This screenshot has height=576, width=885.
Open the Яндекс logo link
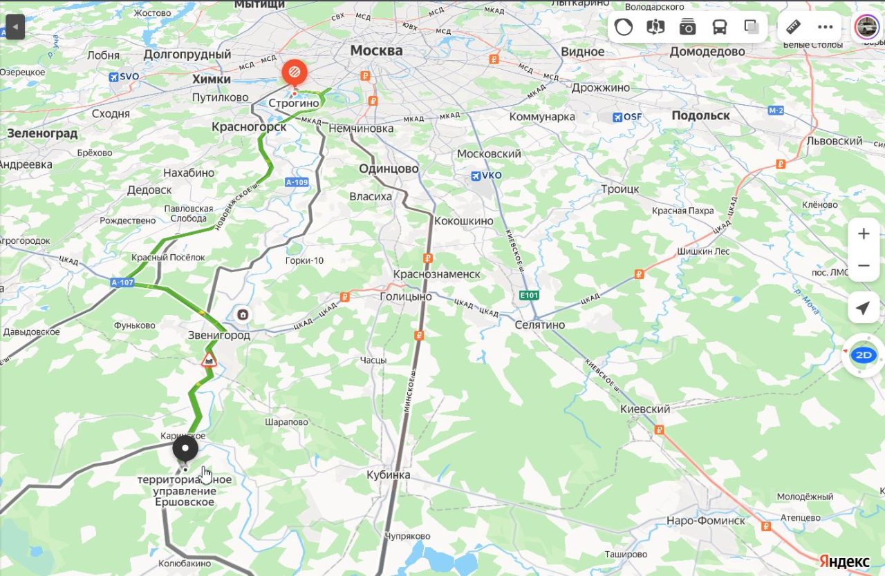point(844,561)
